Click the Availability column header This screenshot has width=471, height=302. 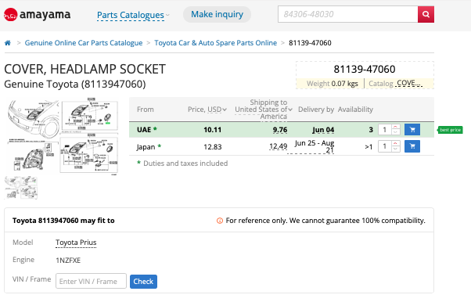point(355,110)
